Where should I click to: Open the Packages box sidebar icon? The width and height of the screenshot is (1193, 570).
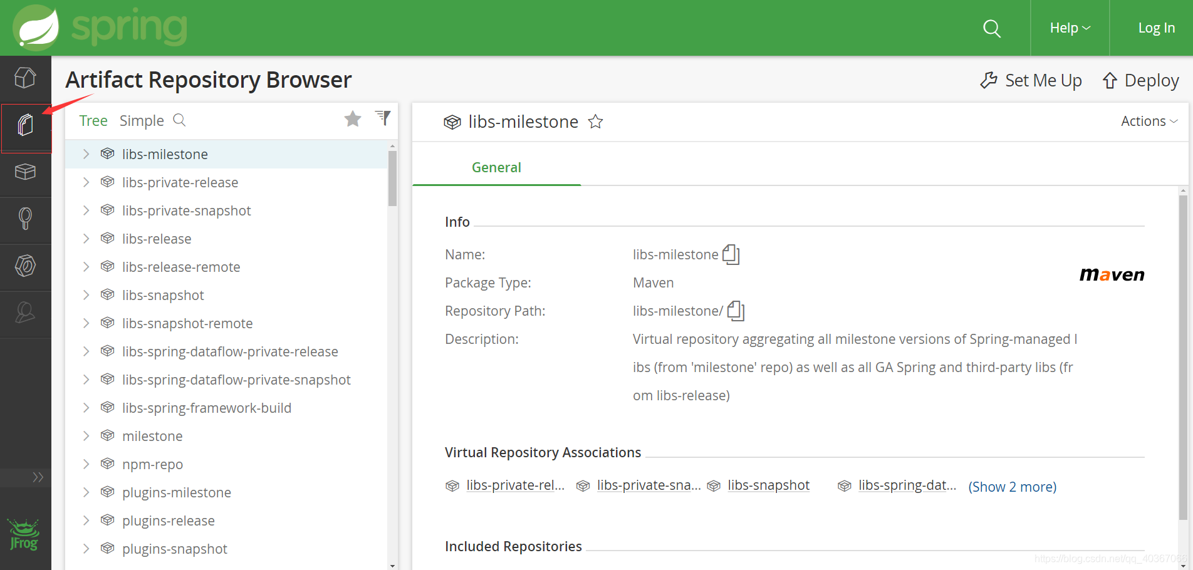pos(25,172)
